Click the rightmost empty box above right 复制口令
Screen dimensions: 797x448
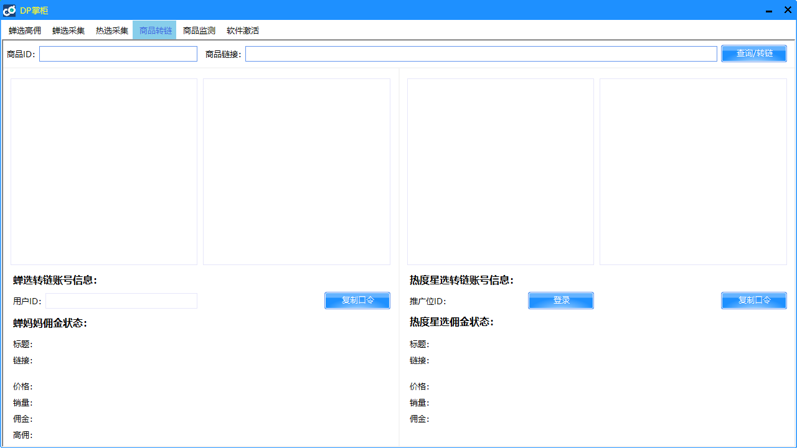click(693, 172)
